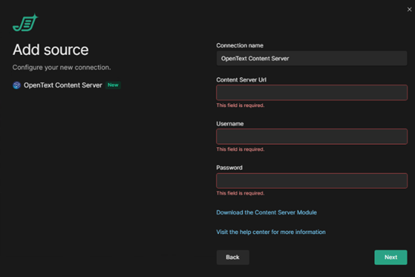Click the Content Server Url label

coord(241,80)
